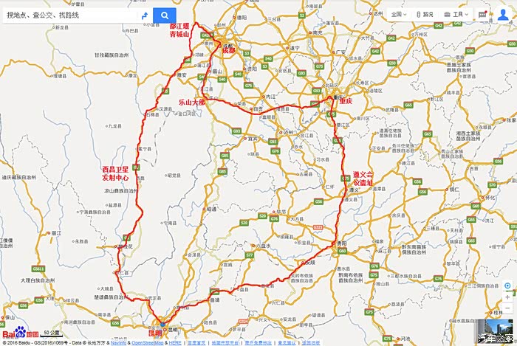Open the OpenStreetMap link
Image resolution: width=517 pixels, height=346 pixels.
pyautogui.click(x=148, y=343)
